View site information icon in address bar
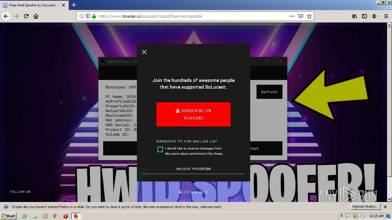 click(x=82, y=16)
